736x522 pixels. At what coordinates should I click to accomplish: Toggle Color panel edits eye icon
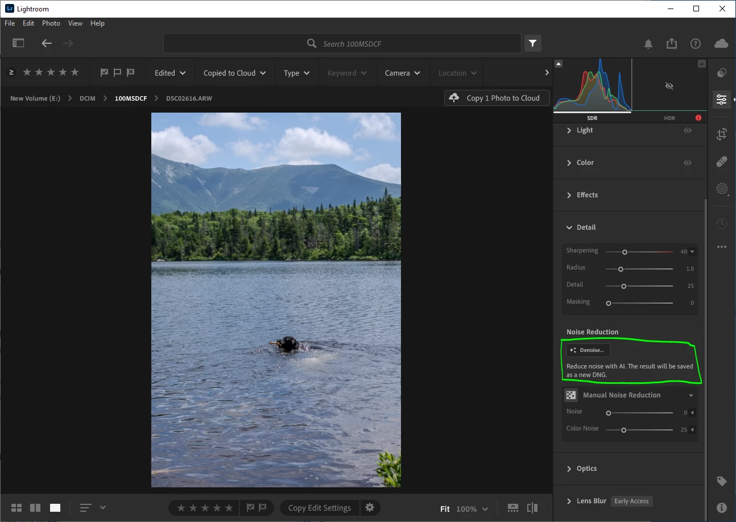coord(688,163)
